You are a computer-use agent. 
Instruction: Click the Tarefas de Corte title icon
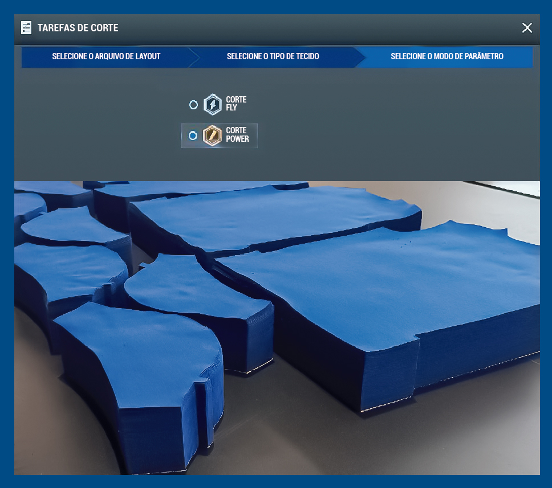[x=26, y=27]
